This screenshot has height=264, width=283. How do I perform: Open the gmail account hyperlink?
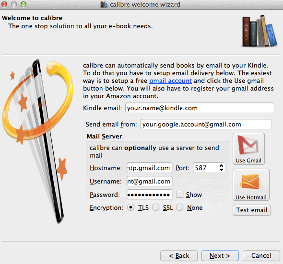[x=170, y=80]
